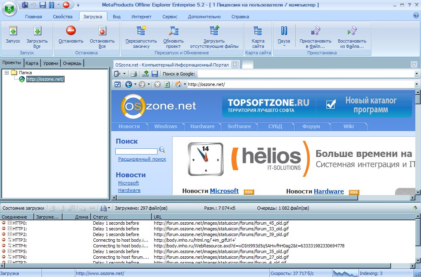Click the browser Back arrow button
The height and width of the screenshot is (277, 421).
click(129, 84)
